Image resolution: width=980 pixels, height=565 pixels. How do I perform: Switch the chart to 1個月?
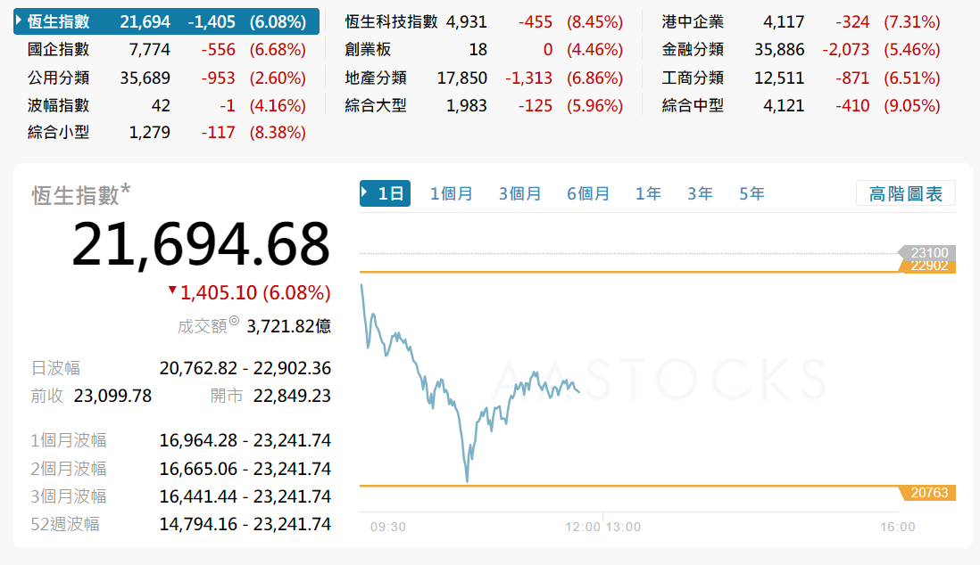pos(451,193)
